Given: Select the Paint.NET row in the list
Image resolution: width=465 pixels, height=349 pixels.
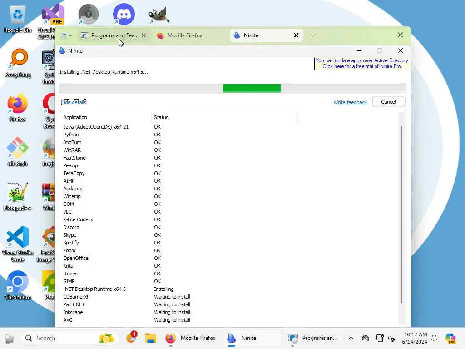Looking at the screenshot, I should pyautogui.click(x=229, y=304).
